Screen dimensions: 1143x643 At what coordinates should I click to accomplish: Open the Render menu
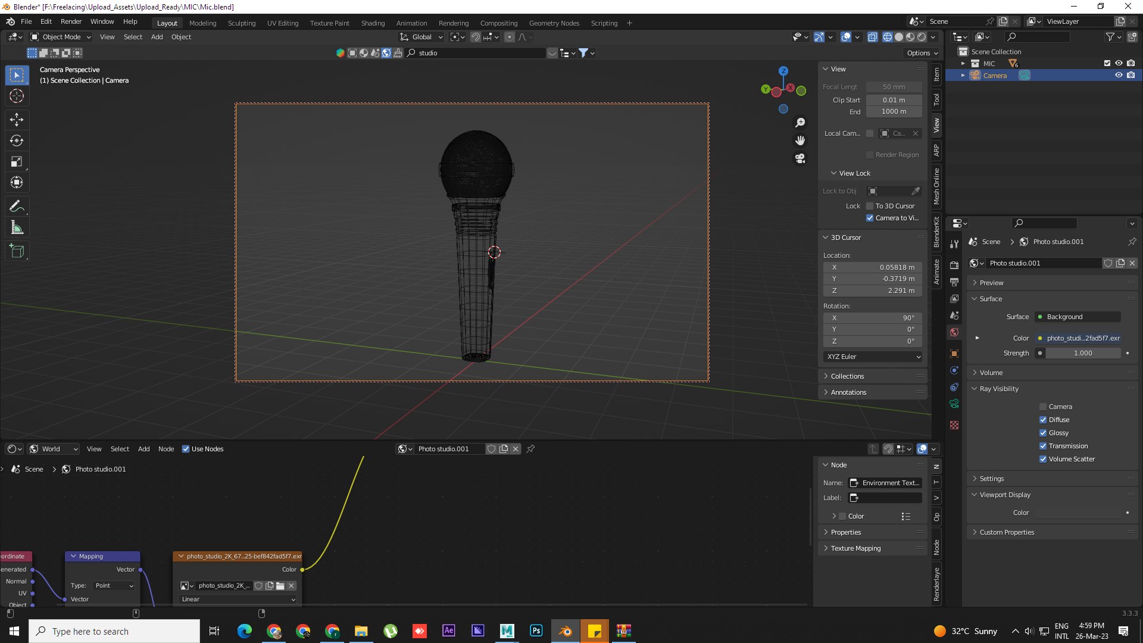coord(71,21)
